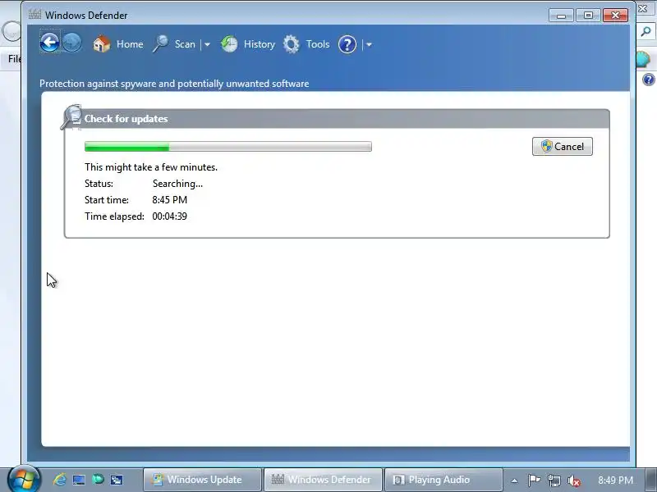
Task: Open Home via the house icon
Action: coord(101,44)
